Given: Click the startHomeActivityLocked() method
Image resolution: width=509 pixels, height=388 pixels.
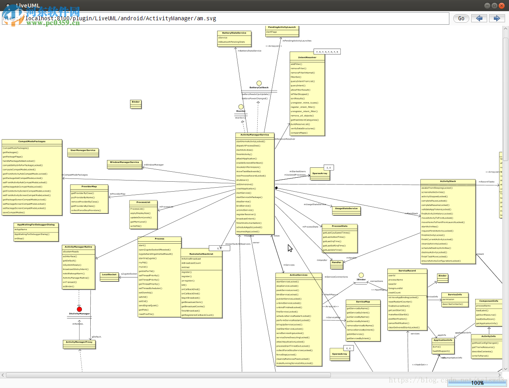Looking at the screenshot, I should tap(251, 142).
